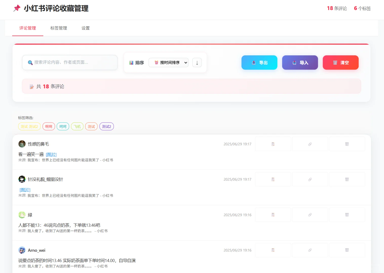This screenshot has height=273, width=384.
Task: Copy 性感的鼻毛's comment using the clipboard icon
Action: click(273, 144)
